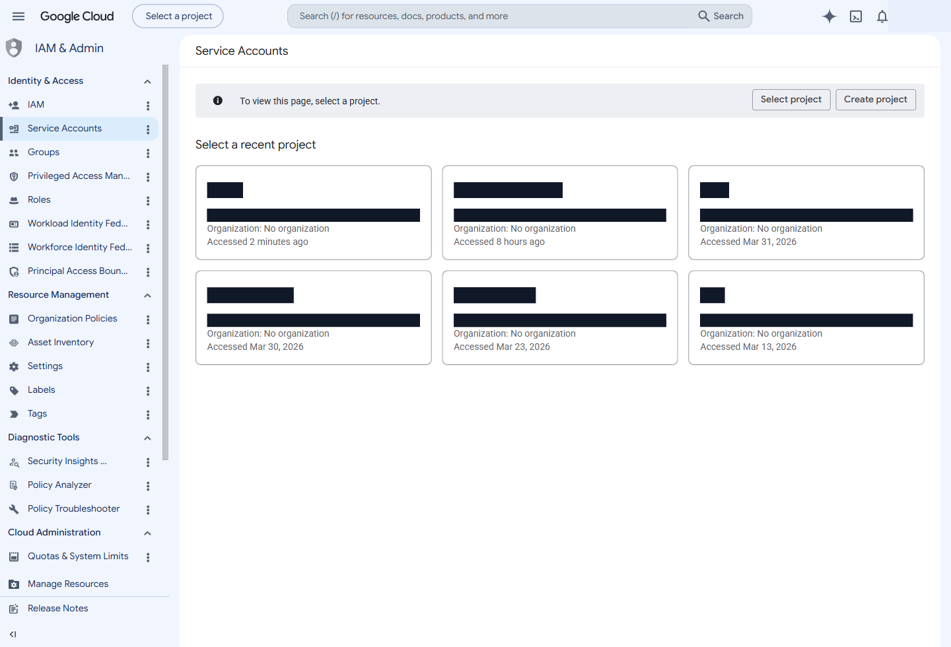Open more options for Groups item
This screenshot has width=951, height=647.
[148, 153]
